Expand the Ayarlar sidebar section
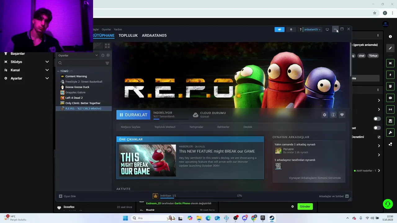397x223 pixels. pos(47,78)
